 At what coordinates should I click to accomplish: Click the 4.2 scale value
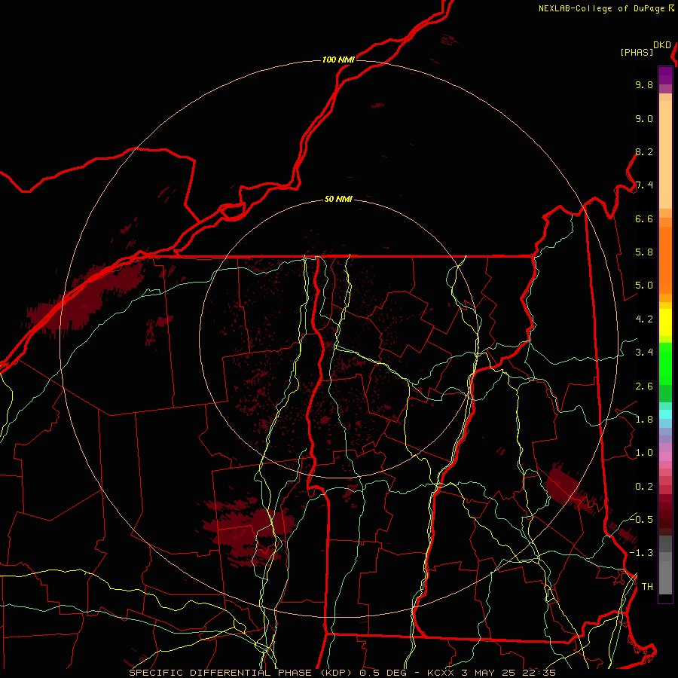644,319
